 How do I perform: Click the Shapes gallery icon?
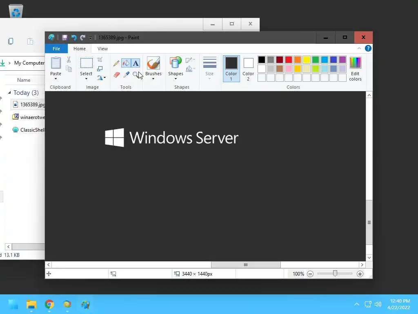pos(176,63)
